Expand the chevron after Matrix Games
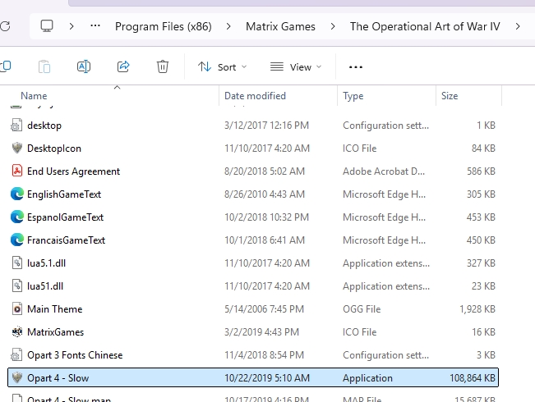 pyautogui.click(x=333, y=26)
